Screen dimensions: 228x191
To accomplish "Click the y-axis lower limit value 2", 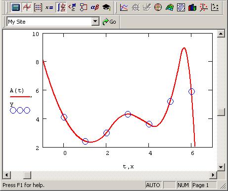I will [38, 148].
